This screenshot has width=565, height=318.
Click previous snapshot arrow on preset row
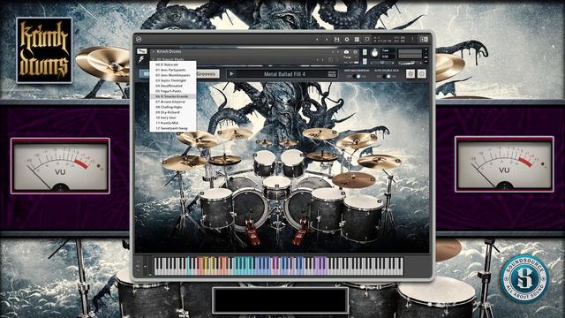pos(317,60)
